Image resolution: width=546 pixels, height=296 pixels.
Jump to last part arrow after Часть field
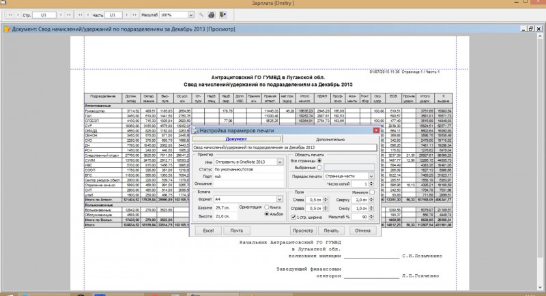point(134,15)
